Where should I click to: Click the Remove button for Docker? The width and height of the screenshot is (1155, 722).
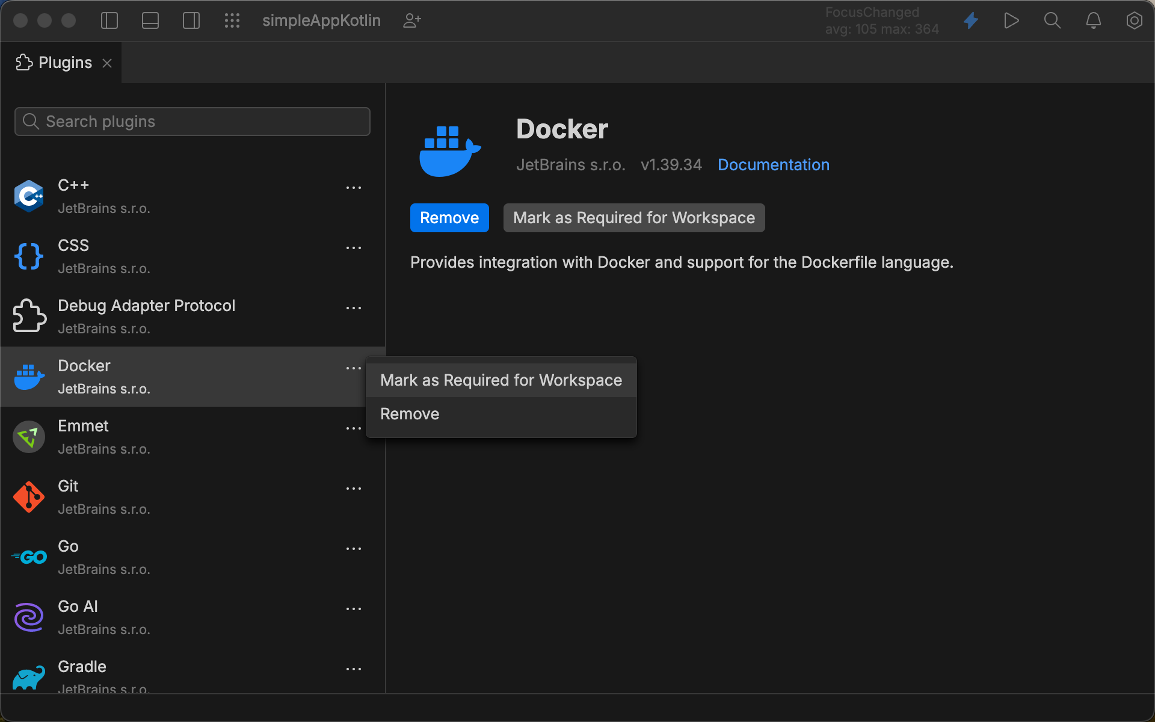tap(449, 217)
